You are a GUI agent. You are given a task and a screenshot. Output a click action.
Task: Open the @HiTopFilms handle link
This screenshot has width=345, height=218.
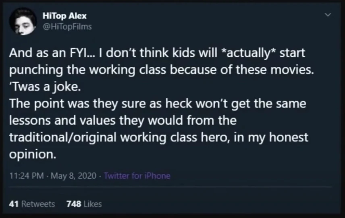pos(67,27)
